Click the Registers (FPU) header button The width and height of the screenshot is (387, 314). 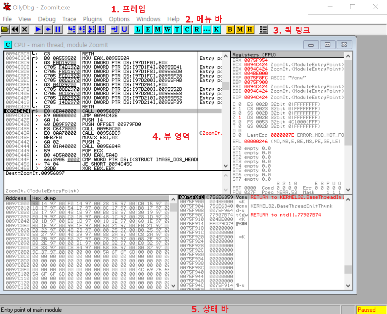coord(287,55)
